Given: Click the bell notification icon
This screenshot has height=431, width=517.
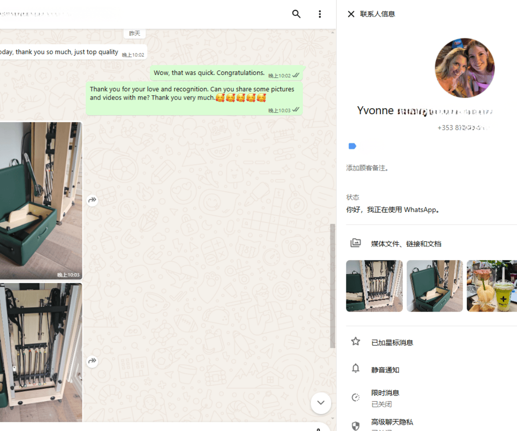Looking at the screenshot, I should [355, 369].
